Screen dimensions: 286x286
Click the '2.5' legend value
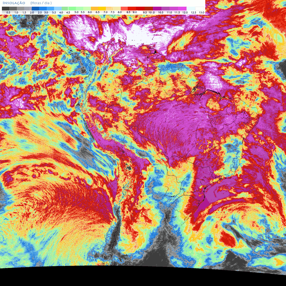pyautogui.click(x=40, y=12)
